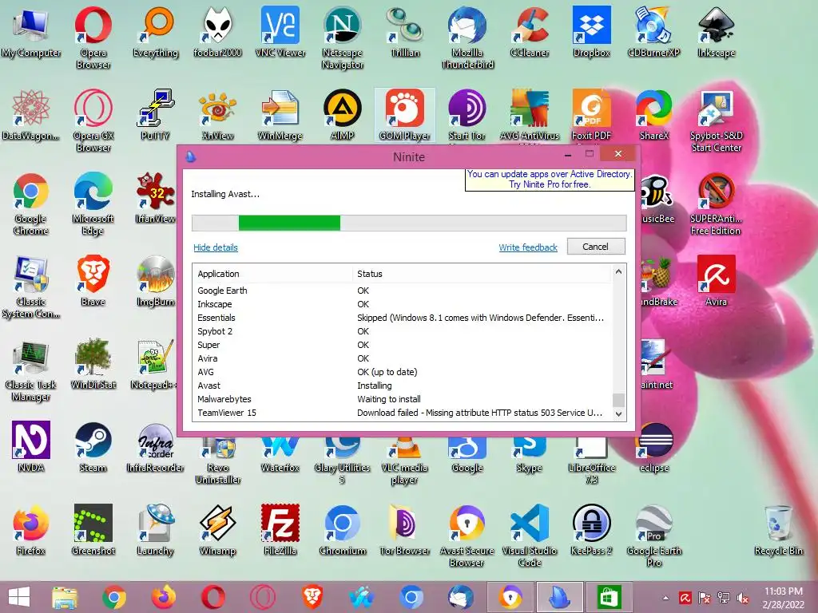Open the Opera Browser desktop icon
818x613 pixels.
[93, 38]
